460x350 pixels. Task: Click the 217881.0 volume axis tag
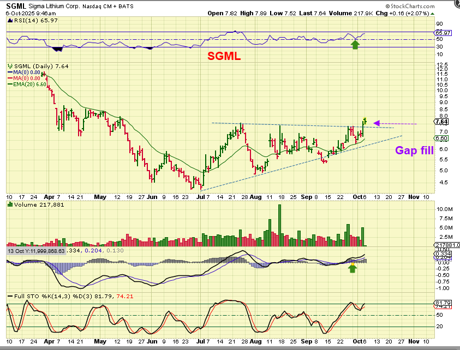447,245
